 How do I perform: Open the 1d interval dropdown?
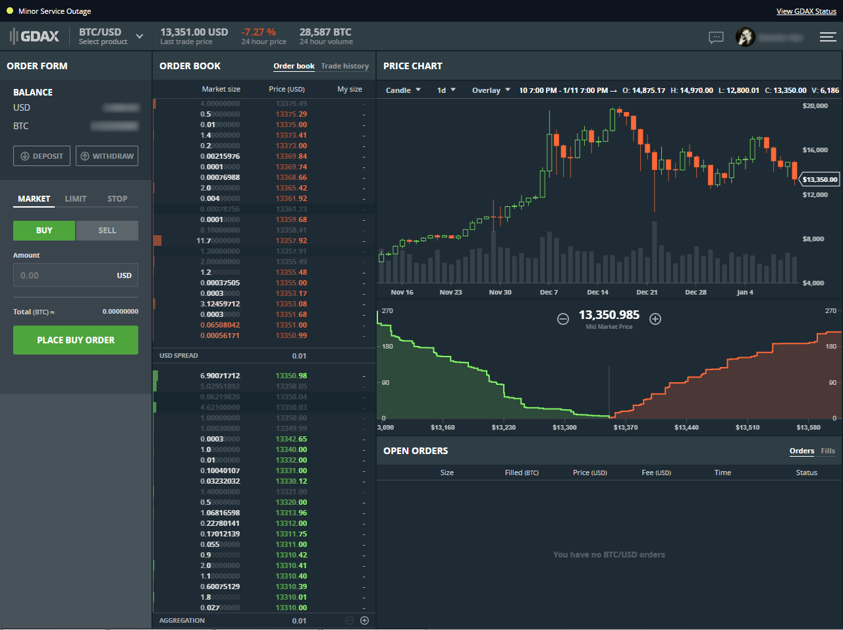pyautogui.click(x=446, y=90)
